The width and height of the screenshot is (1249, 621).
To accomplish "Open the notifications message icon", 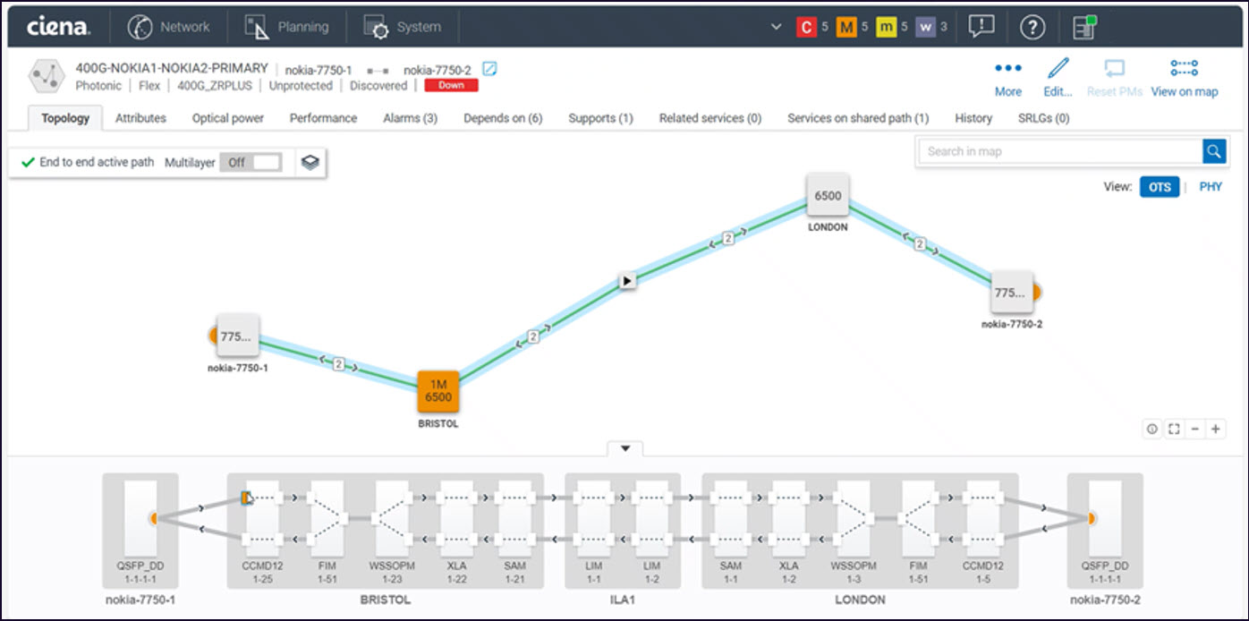I will (x=981, y=27).
